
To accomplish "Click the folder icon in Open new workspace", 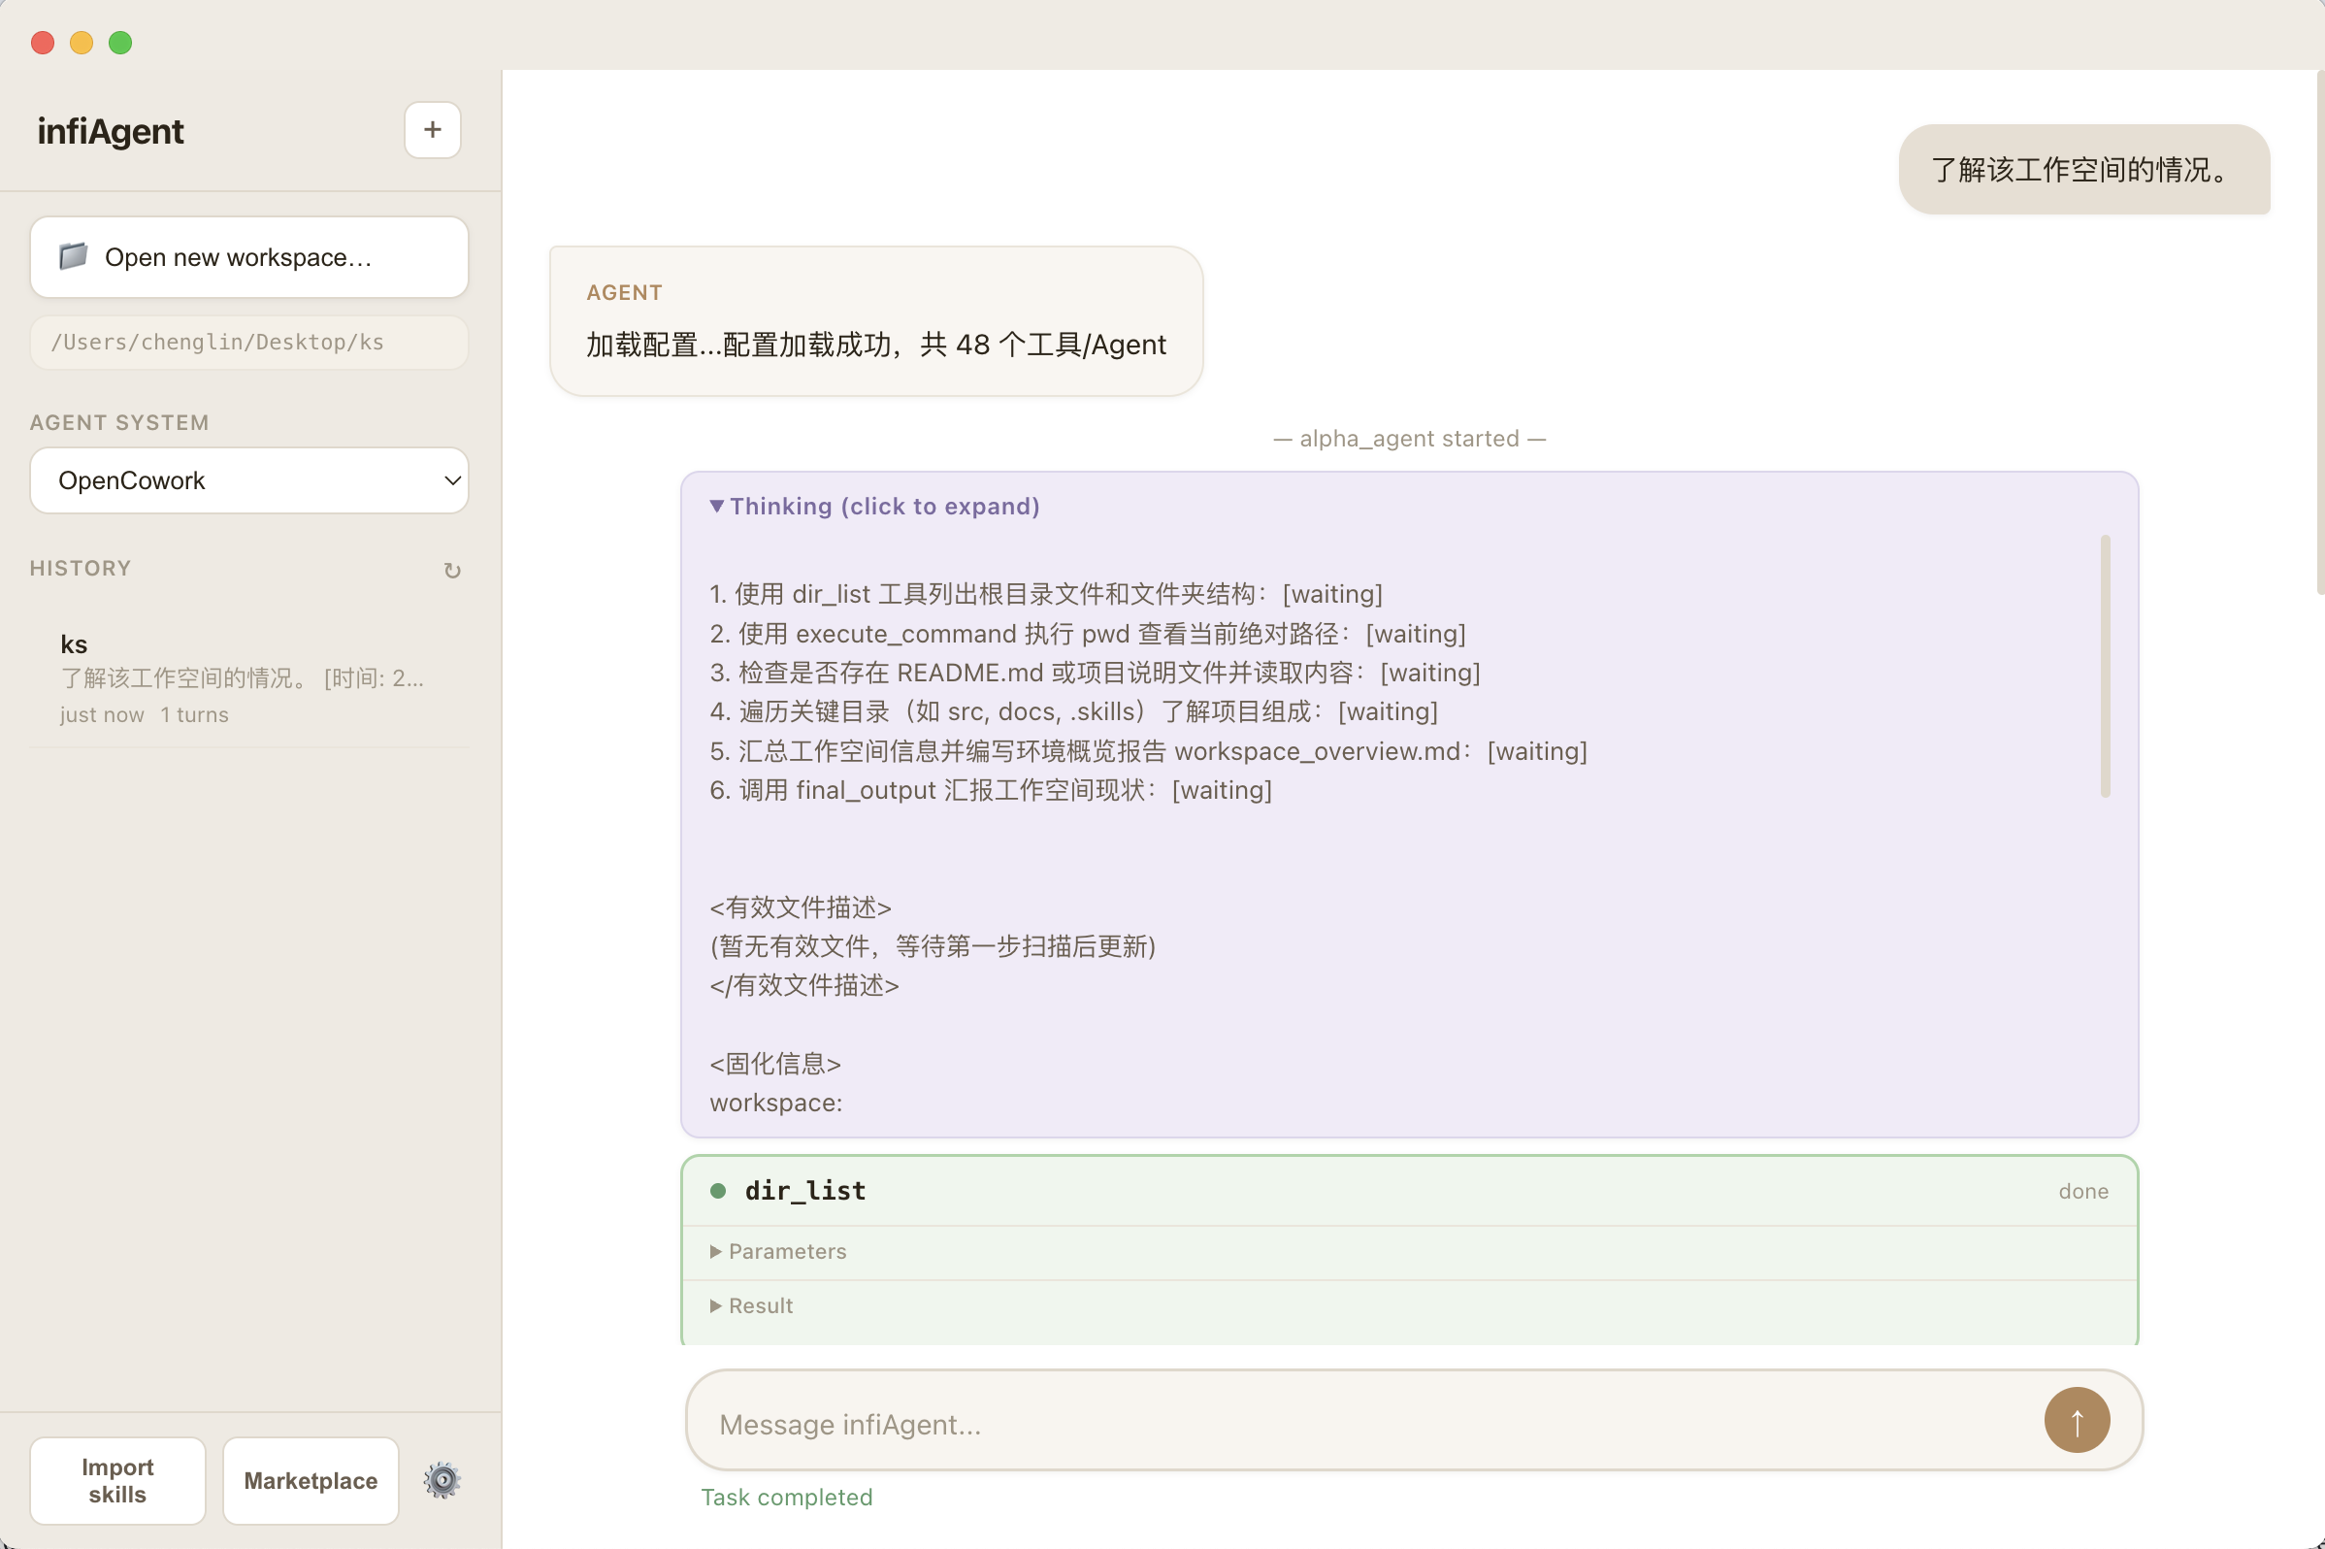I will [x=73, y=257].
